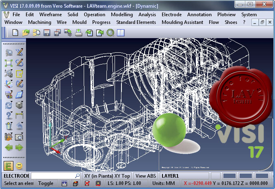Open the XY Top workplane selector
This screenshot has width=275, height=189.
[x=107, y=176]
